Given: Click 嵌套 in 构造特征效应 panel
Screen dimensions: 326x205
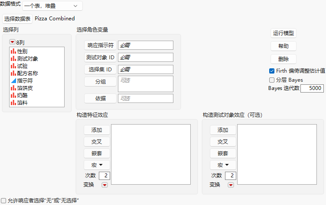Looking at the screenshot, I should (x=97, y=154).
